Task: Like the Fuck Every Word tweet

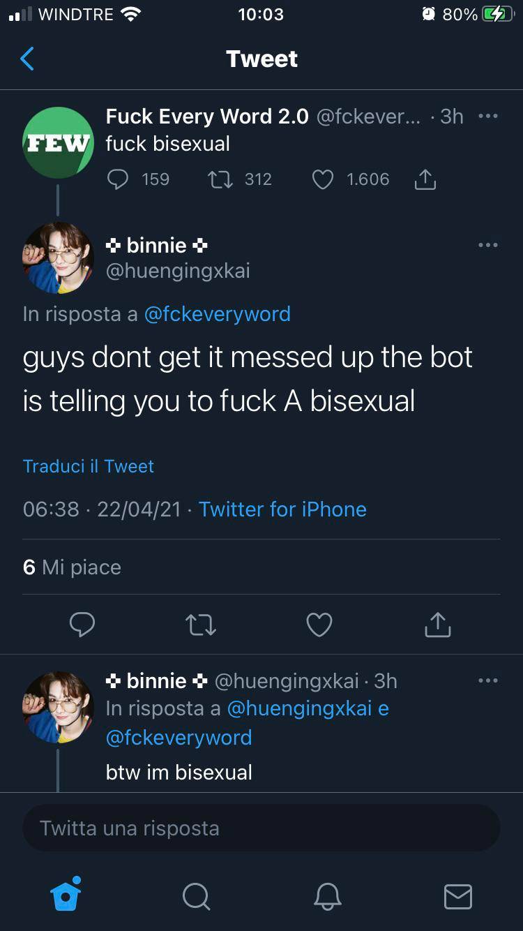Action: 322,179
